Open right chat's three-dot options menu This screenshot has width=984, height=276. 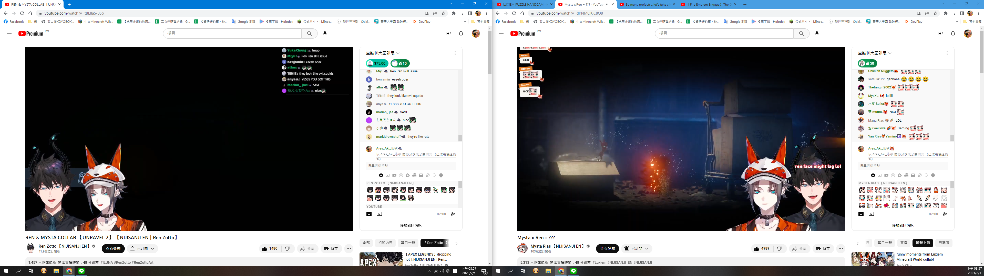pyautogui.click(x=947, y=53)
